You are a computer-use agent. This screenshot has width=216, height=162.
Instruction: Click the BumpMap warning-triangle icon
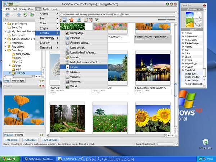[x=67, y=33]
